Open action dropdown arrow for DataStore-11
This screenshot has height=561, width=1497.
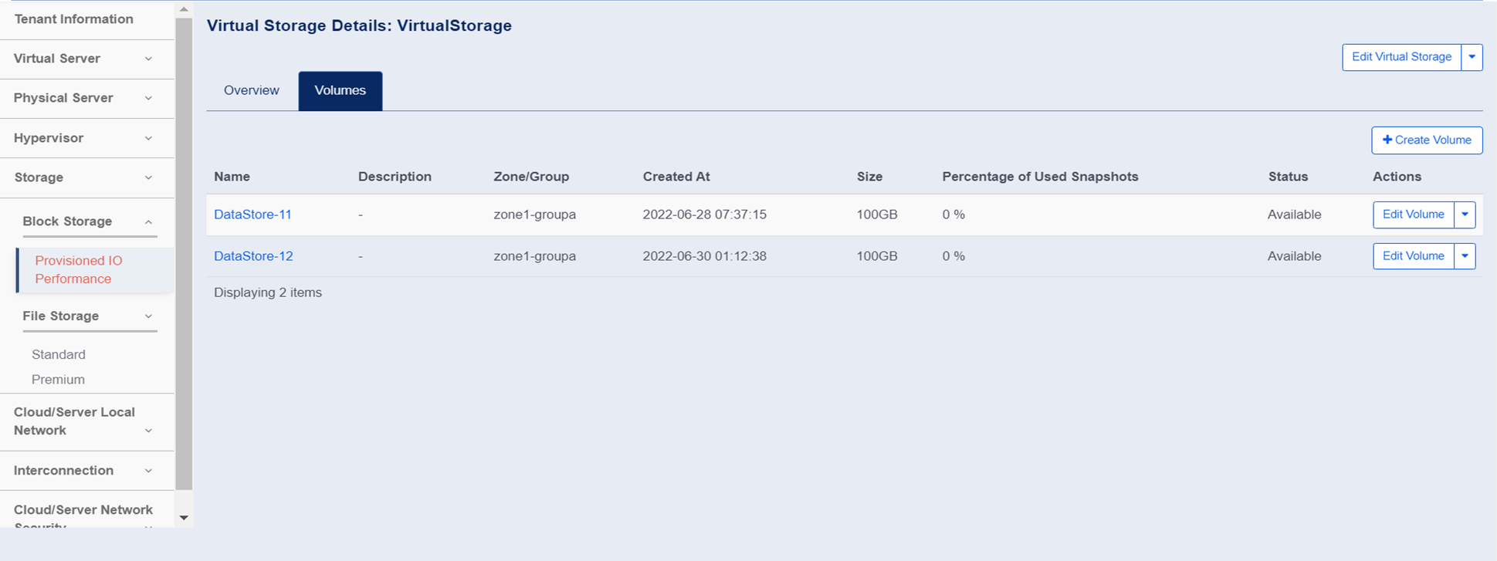[x=1465, y=215]
